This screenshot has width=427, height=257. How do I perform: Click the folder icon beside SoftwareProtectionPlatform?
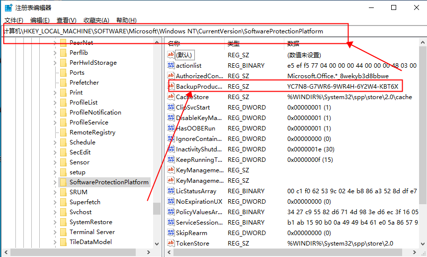coord(63,182)
